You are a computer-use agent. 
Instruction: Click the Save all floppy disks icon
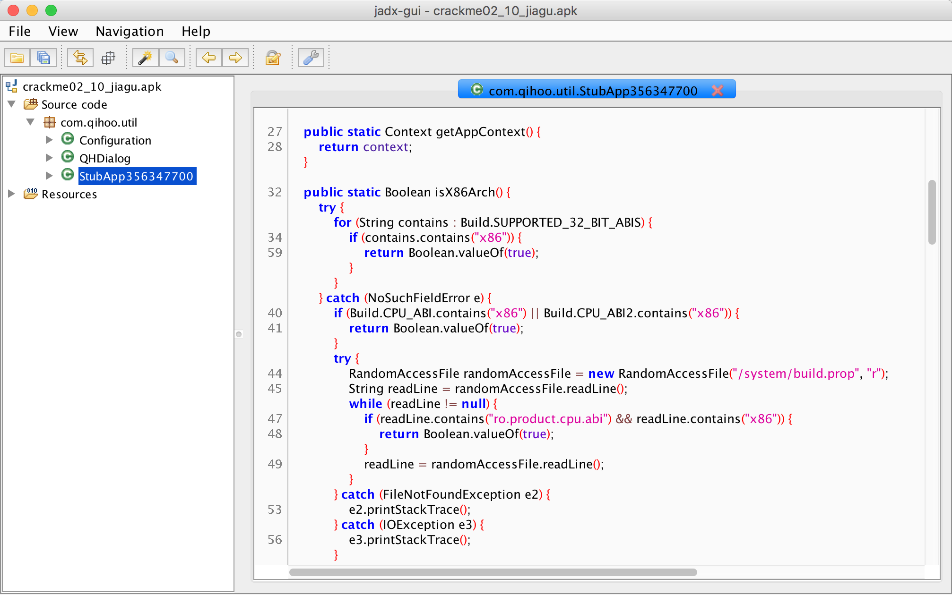(x=43, y=58)
